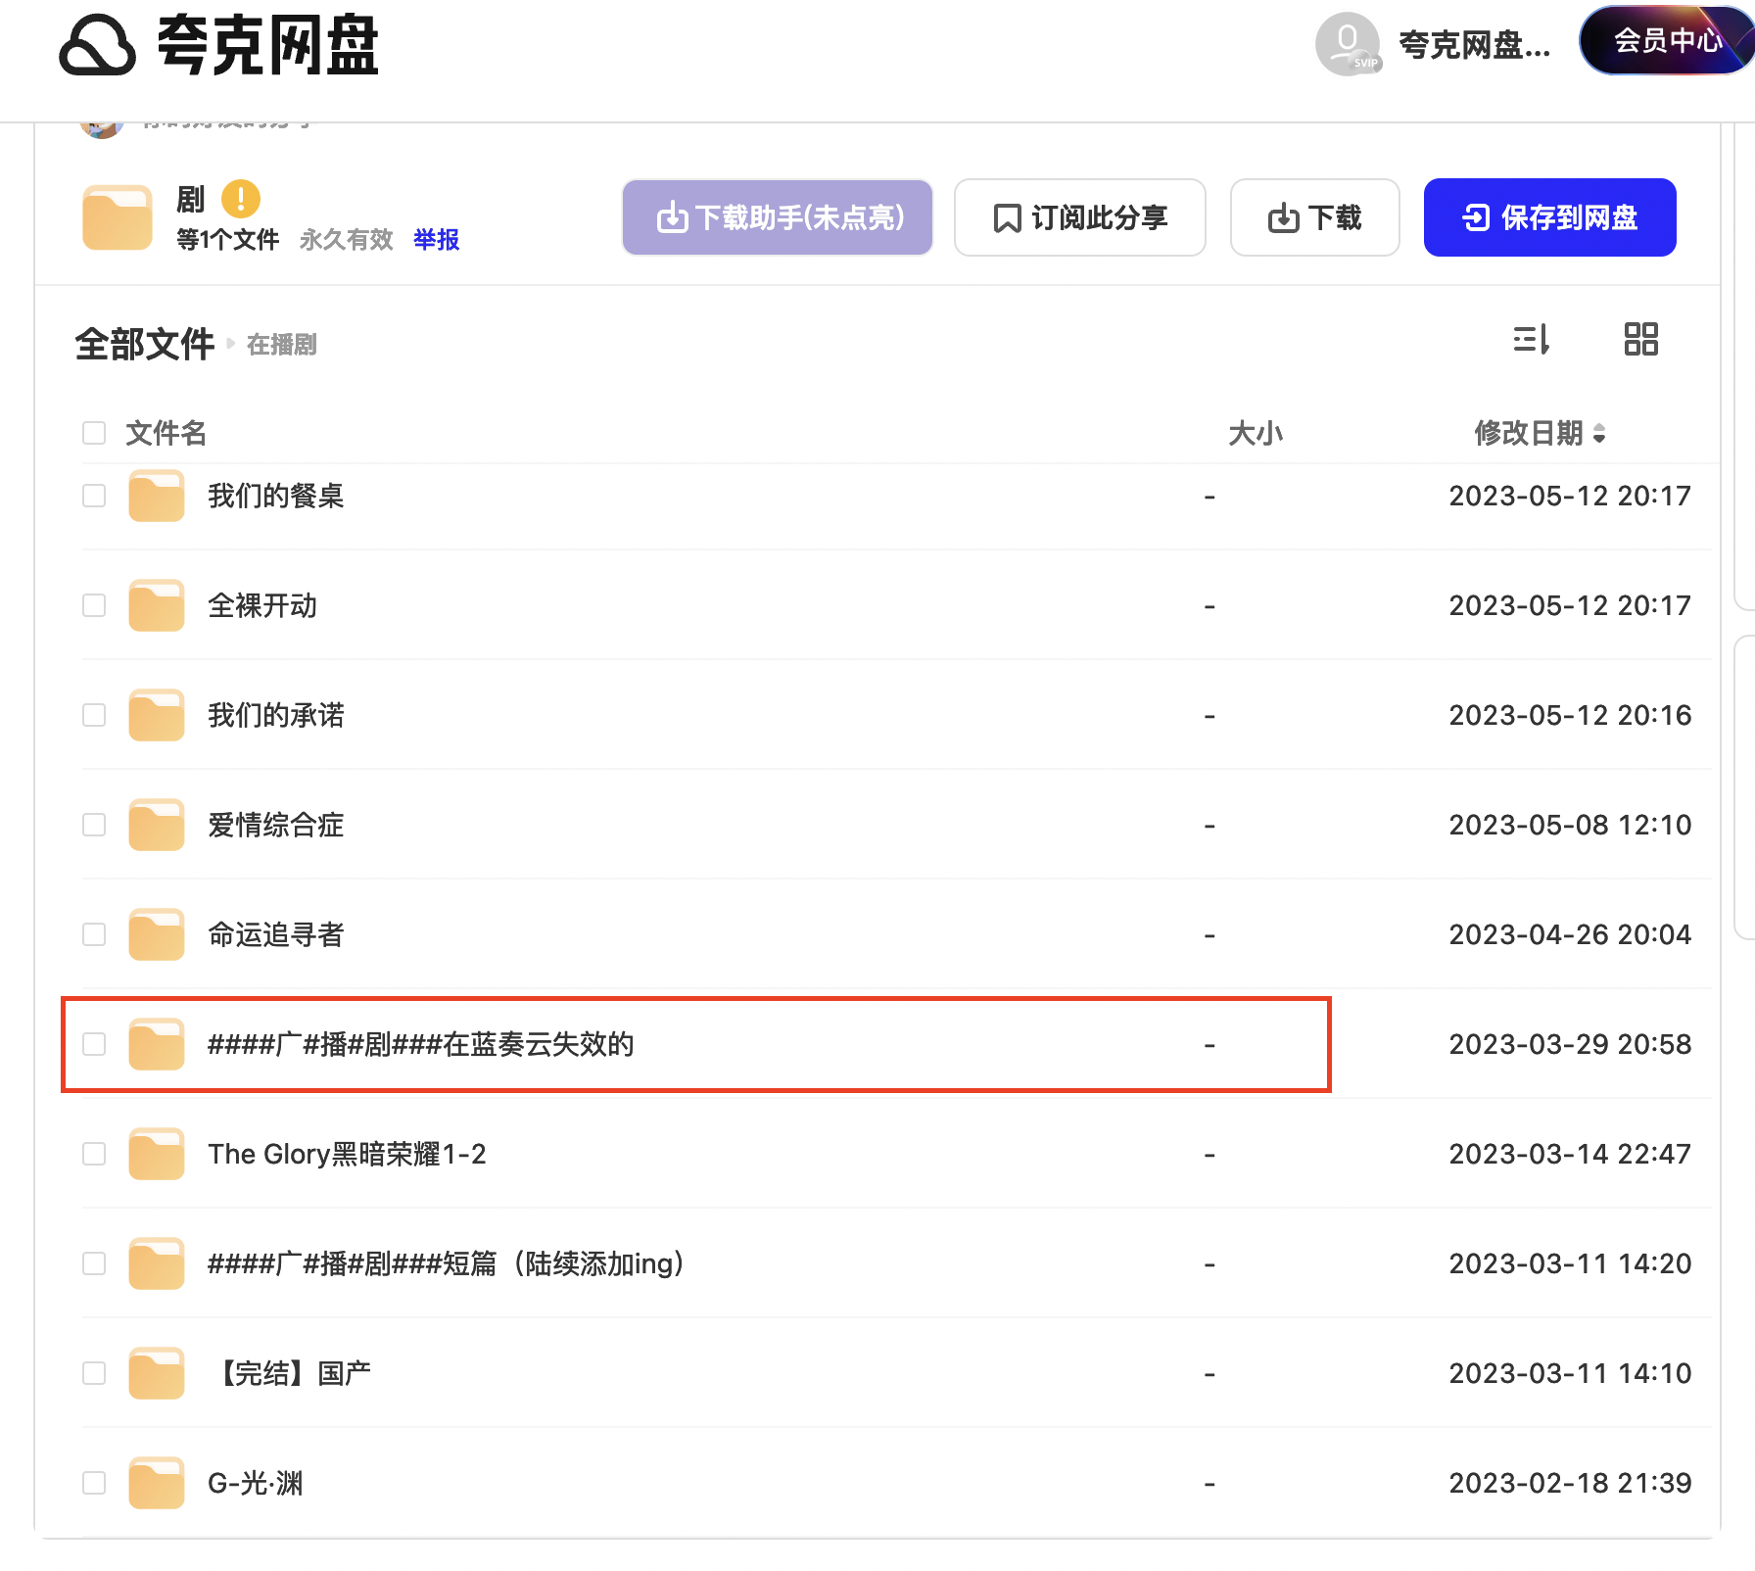Image resolution: width=1755 pixels, height=1571 pixels.
Task: Expand the 爱情综合症 folder
Action: pos(275,826)
